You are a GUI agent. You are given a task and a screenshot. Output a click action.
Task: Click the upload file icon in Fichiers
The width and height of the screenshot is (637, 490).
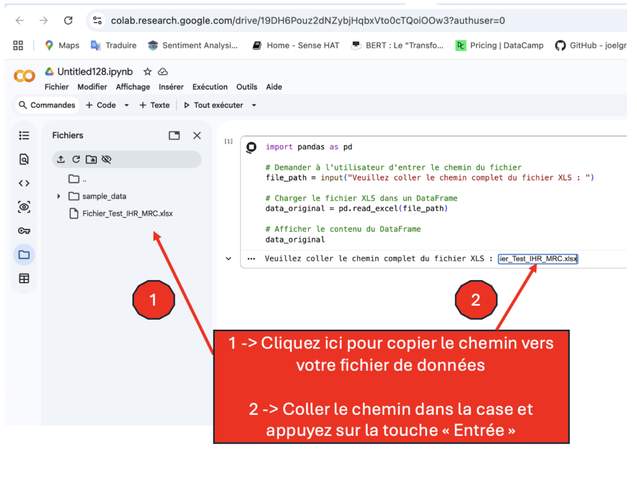(x=60, y=160)
